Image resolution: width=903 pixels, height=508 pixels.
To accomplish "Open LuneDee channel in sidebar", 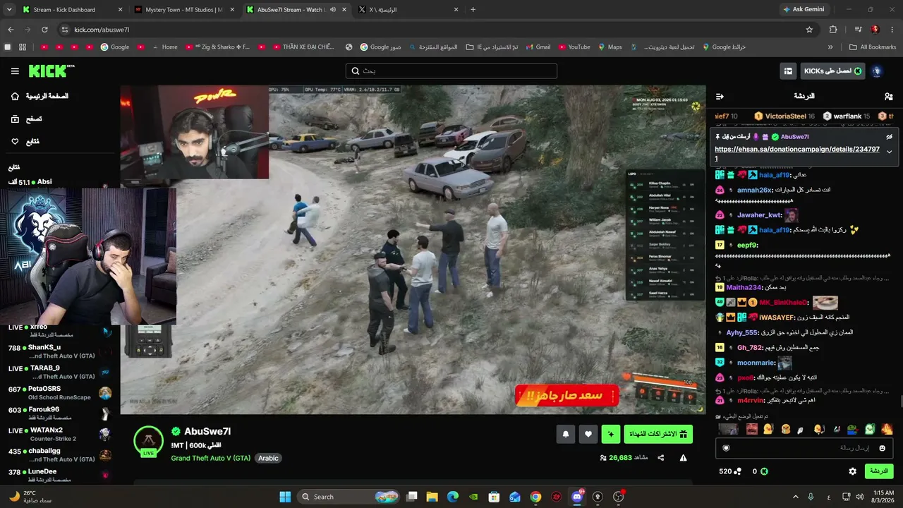I will [58, 476].
